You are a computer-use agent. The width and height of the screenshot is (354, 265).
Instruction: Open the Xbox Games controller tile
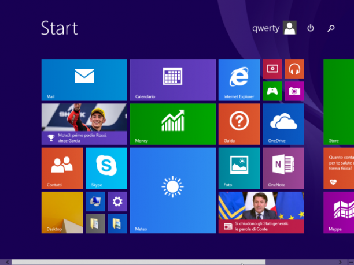click(272, 91)
